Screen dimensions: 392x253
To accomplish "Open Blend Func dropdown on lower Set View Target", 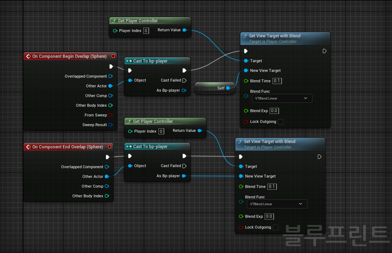I will [x=277, y=204].
